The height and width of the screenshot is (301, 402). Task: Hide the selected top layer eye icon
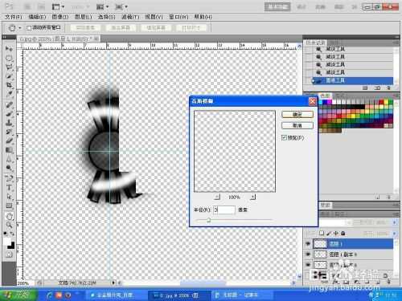[308, 244]
